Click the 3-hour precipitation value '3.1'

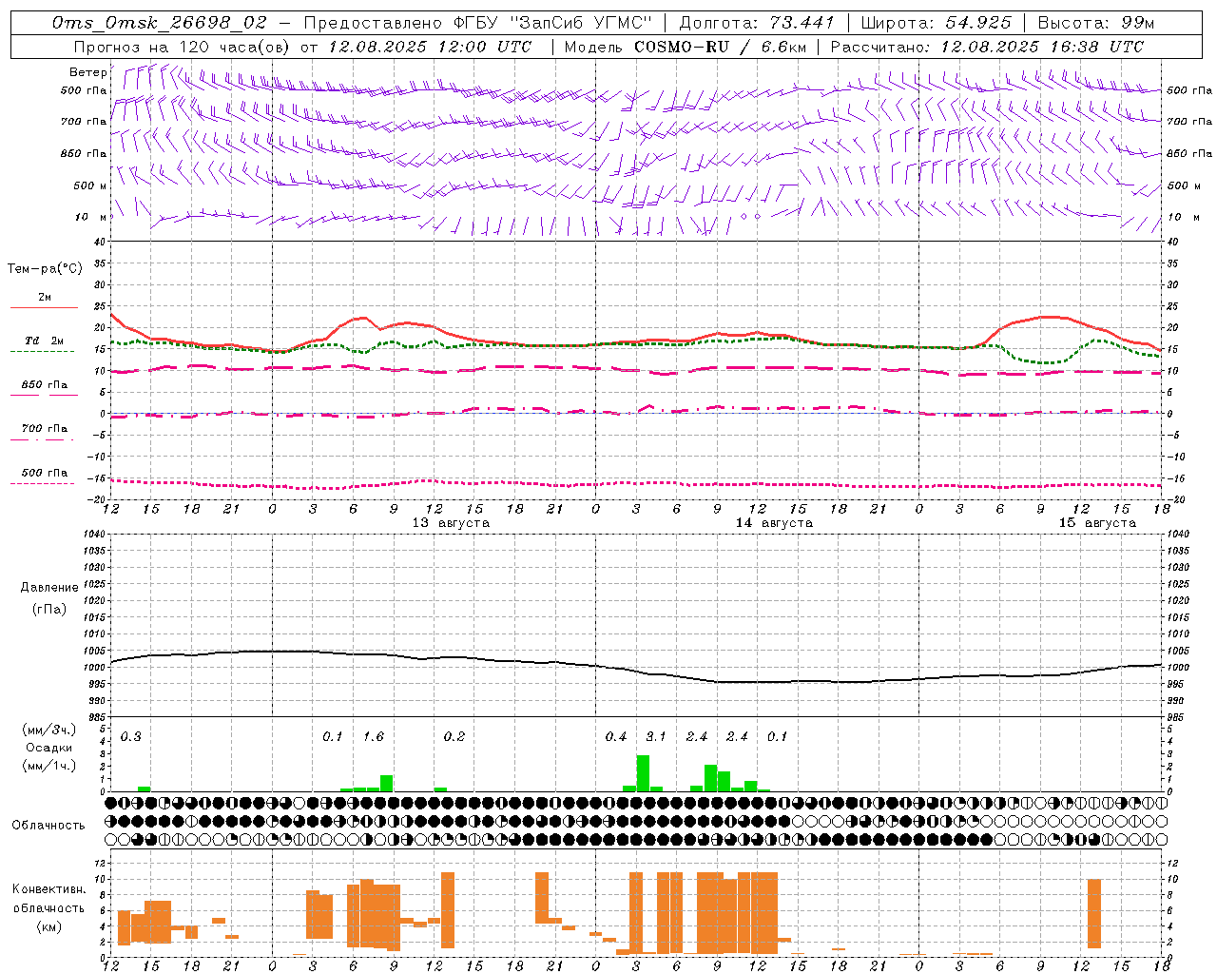pyautogui.click(x=656, y=736)
